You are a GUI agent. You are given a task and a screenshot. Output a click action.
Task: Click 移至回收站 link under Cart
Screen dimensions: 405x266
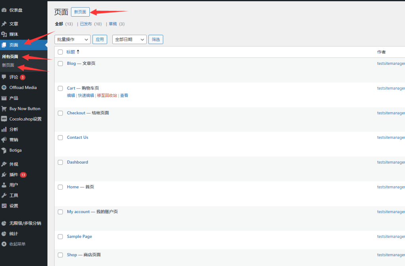(x=107, y=95)
